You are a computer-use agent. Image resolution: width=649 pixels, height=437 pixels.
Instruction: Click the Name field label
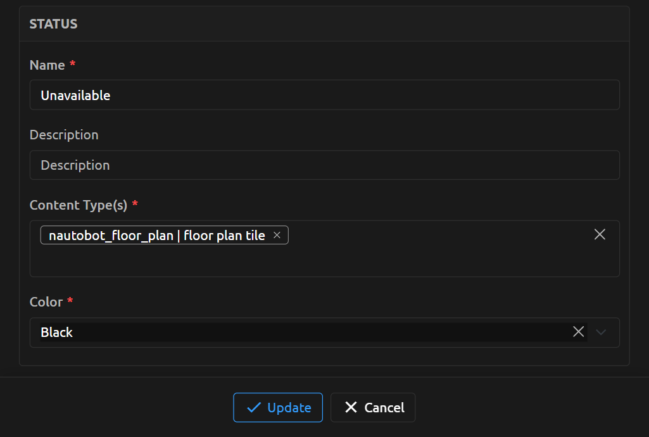pos(47,65)
